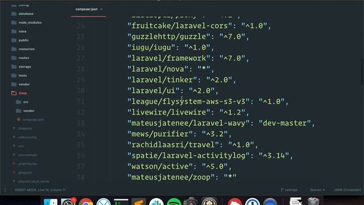Click the node_modules folder icon
Image resolution: width=364 pixels, height=205 pixels.
pos(14,23)
